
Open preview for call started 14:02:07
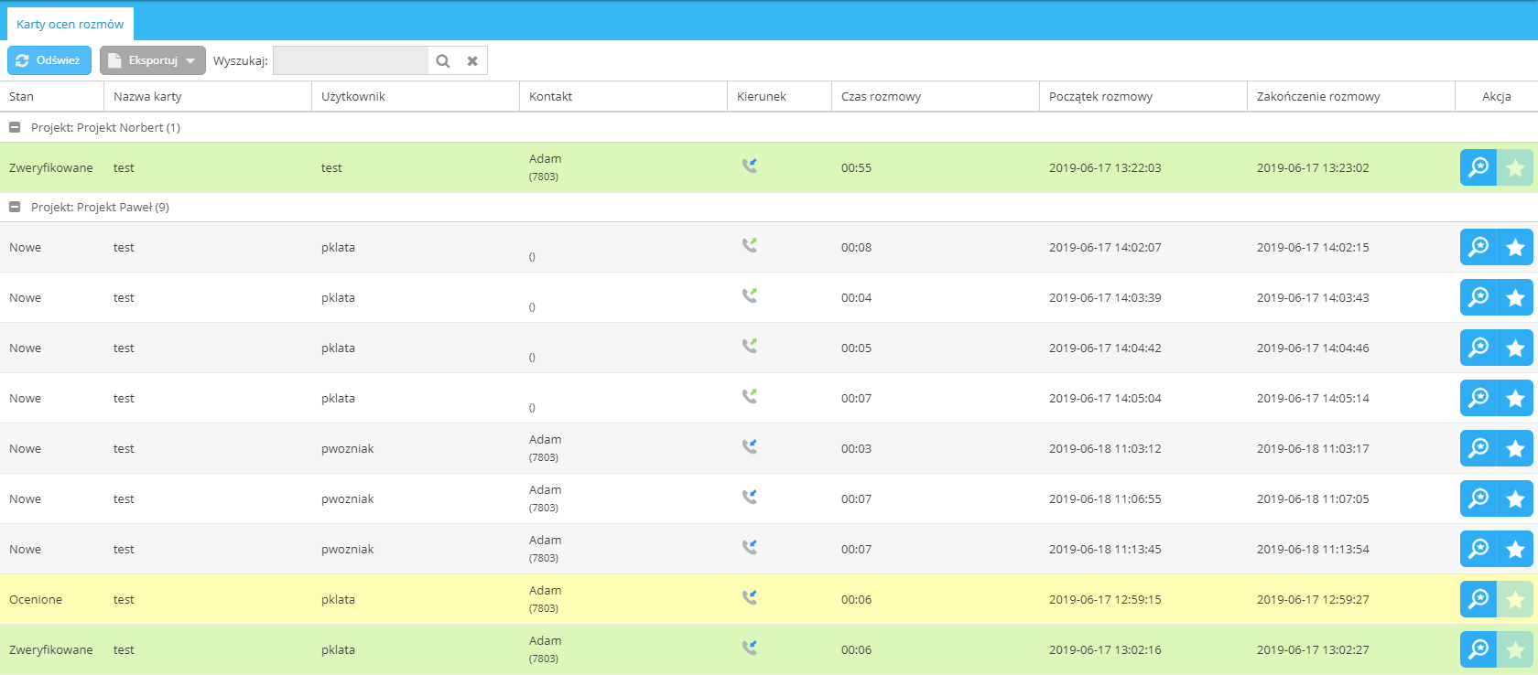coord(1478,247)
